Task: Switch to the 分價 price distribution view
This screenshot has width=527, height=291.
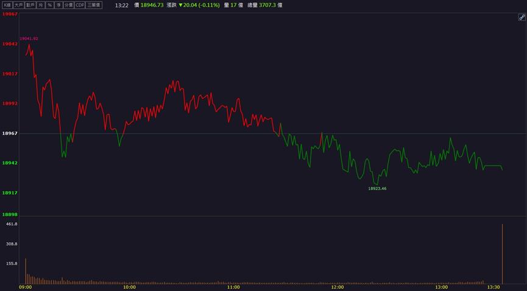Action: pos(69,5)
